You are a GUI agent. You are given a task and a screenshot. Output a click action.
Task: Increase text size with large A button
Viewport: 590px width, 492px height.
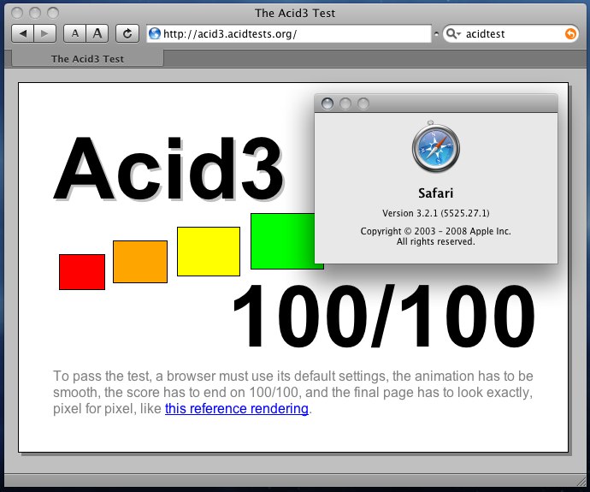tap(97, 34)
